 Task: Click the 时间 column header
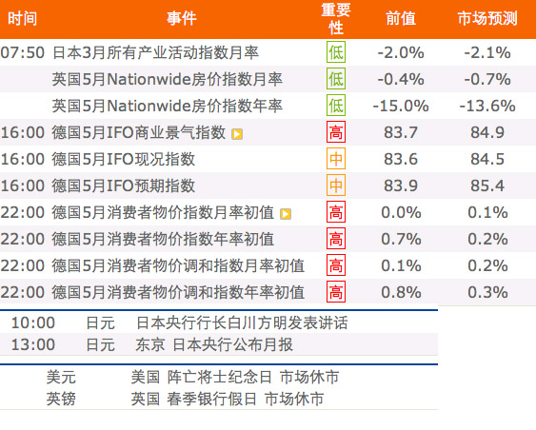(23, 18)
